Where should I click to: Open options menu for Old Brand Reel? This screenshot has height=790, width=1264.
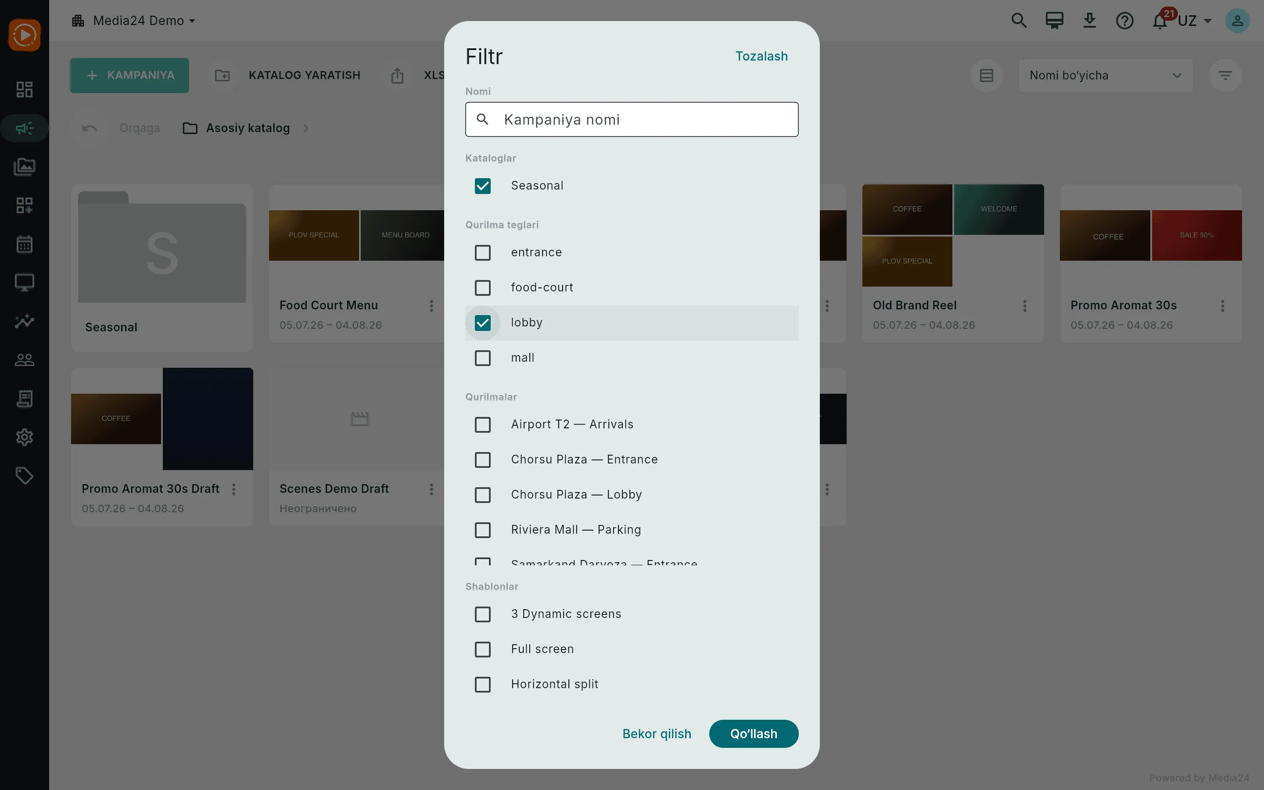click(x=1025, y=305)
